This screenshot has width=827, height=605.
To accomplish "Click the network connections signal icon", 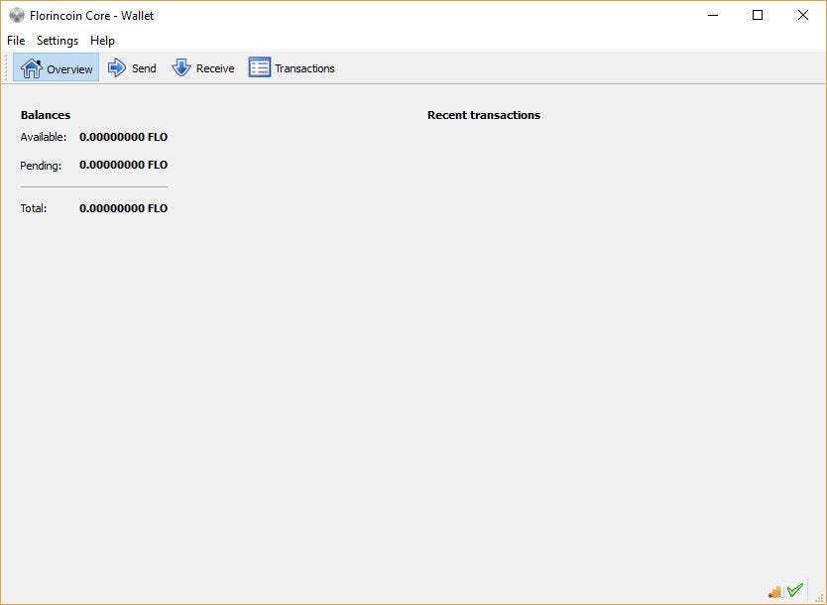I will (x=774, y=591).
